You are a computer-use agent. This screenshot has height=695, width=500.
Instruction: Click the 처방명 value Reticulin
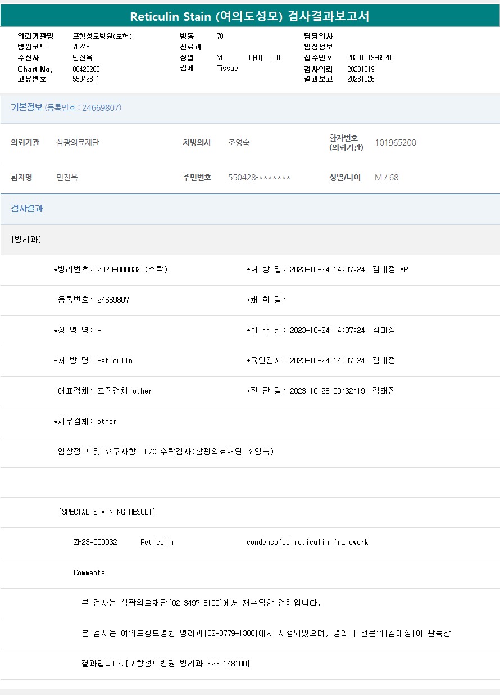115,360
